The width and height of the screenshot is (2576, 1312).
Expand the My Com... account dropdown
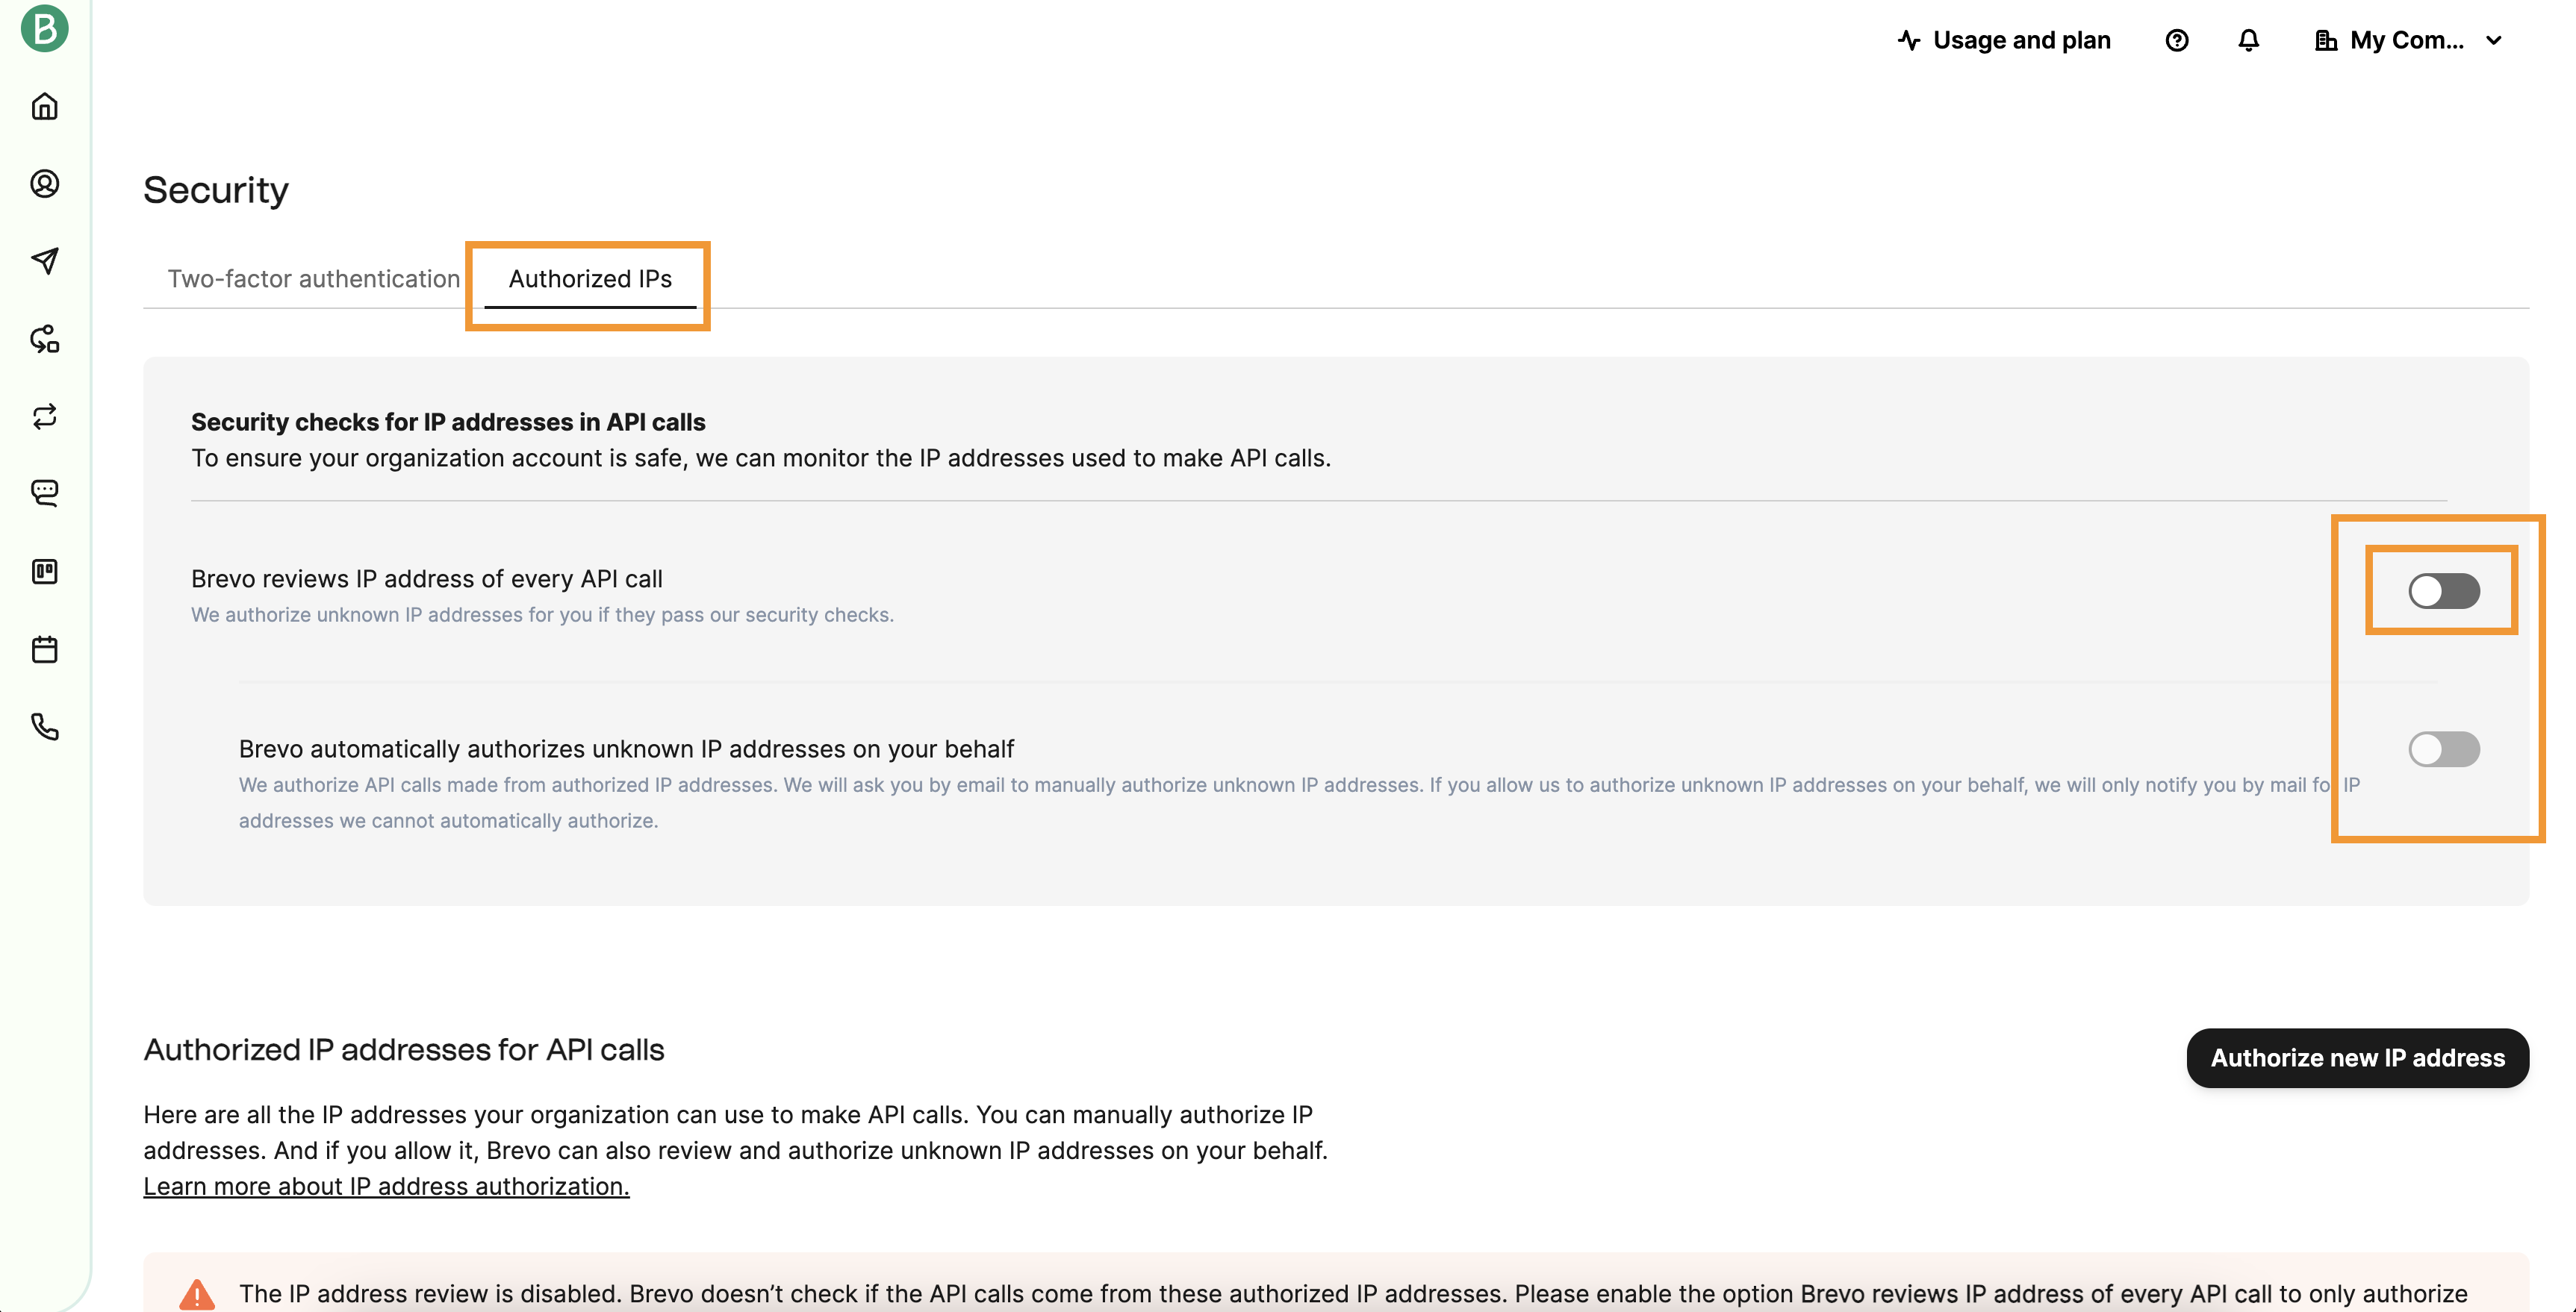click(x=2409, y=40)
